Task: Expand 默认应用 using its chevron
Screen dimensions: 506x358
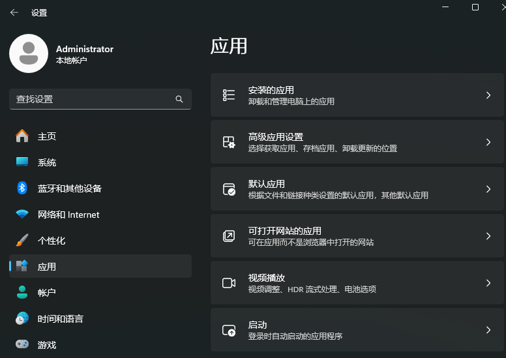Action: click(x=488, y=189)
